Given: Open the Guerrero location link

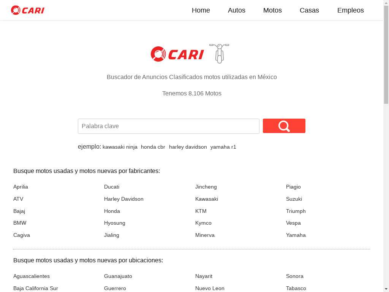Looking at the screenshot, I should pos(115,288).
